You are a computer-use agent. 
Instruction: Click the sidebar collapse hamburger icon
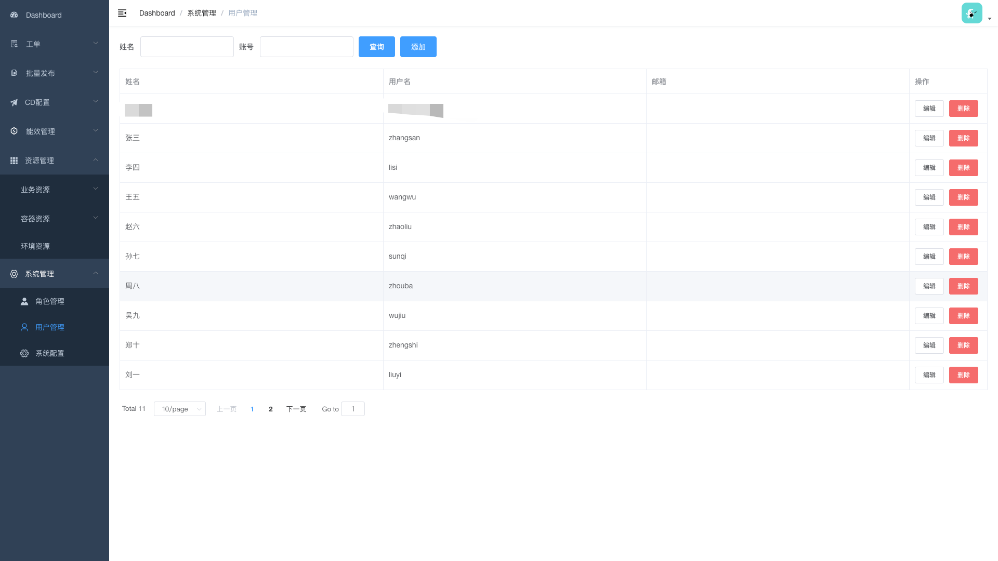122,13
